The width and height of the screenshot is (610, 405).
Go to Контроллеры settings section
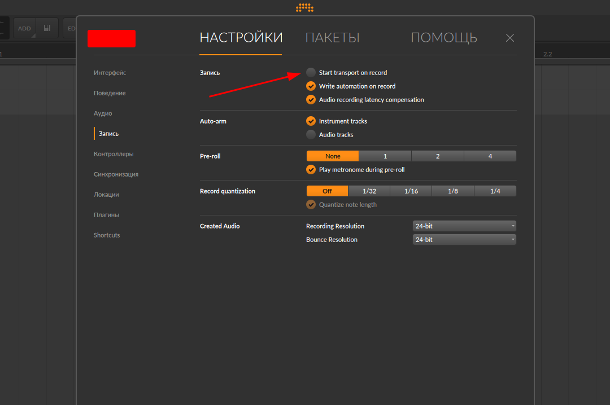(x=114, y=154)
